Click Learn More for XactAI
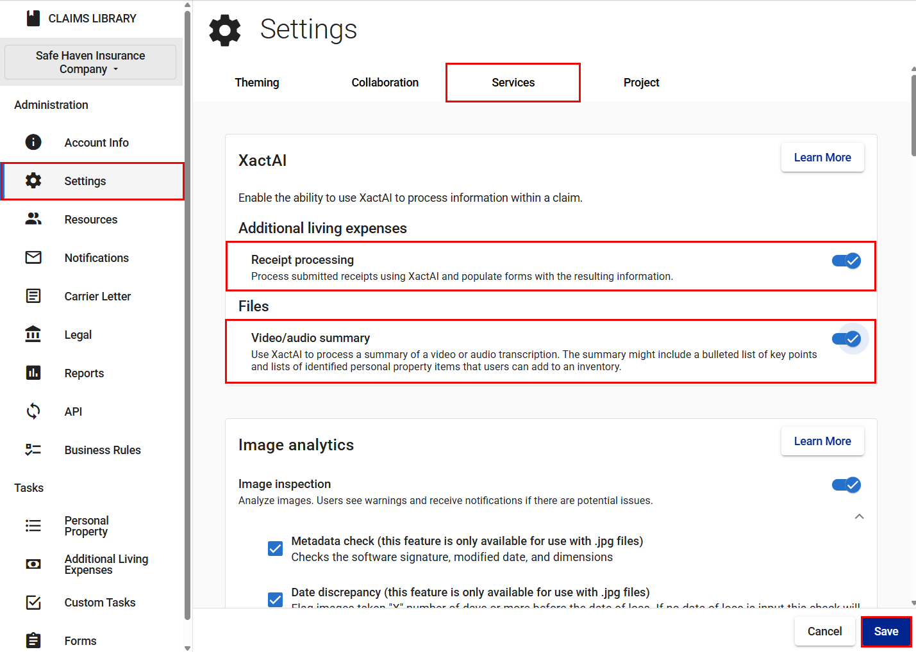 pos(822,158)
